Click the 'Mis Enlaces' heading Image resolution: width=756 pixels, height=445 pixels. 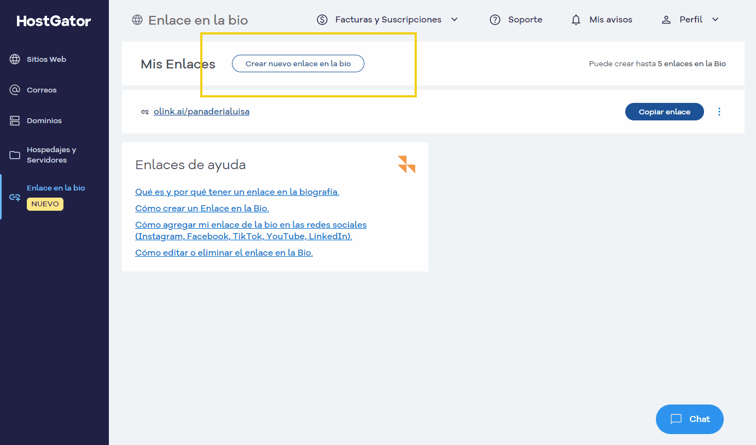(178, 64)
